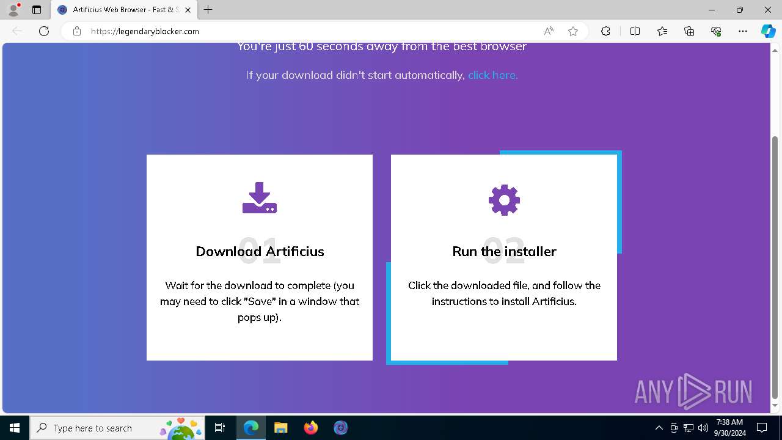Switch to Microsoft Edge taskbar icon
Viewport: 782px width, 440px height.
click(x=251, y=428)
